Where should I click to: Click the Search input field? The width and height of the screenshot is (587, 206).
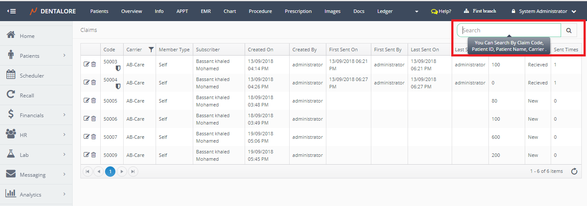pos(509,31)
